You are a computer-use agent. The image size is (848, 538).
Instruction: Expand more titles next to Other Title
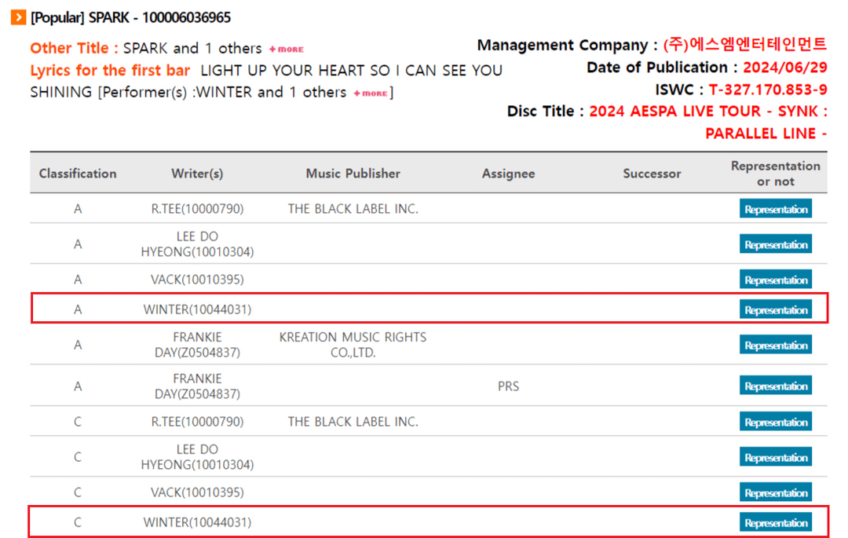[287, 49]
